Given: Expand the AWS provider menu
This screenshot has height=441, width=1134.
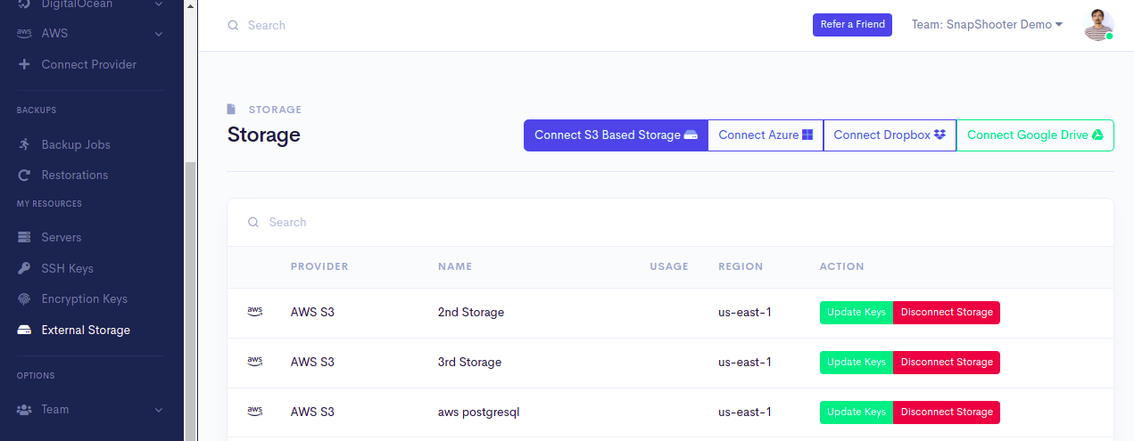Looking at the screenshot, I should 159,34.
